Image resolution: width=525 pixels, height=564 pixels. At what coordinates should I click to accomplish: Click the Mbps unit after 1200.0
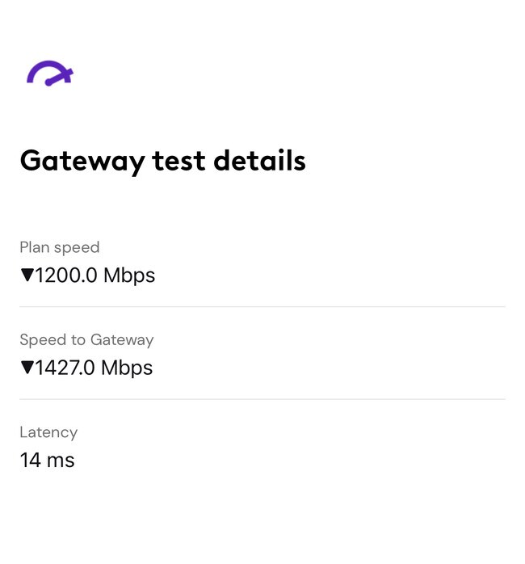[129, 276]
